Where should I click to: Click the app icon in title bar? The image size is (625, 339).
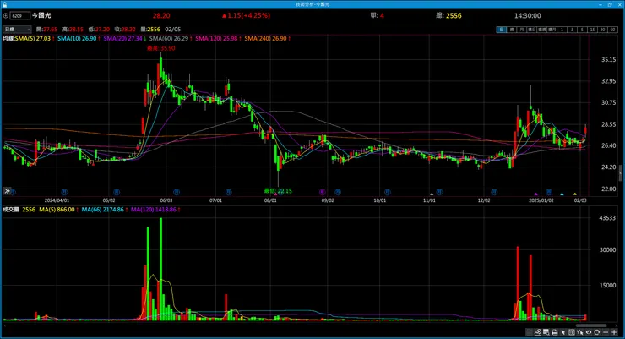(4, 4)
